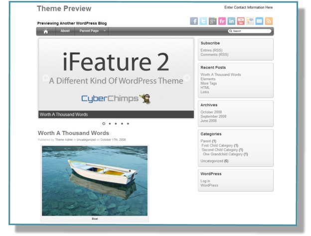Screen dimensions: 311x236
Task: Open the One Grandchild Category link
Action: click(x=223, y=154)
